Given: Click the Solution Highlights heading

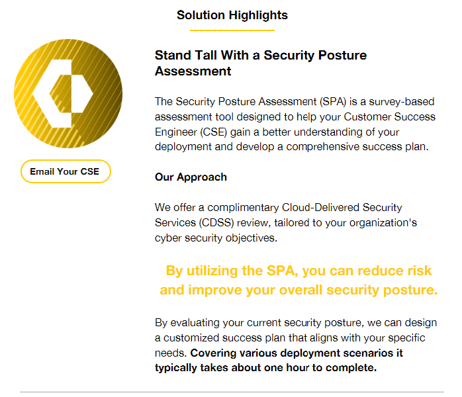Looking at the screenshot, I should (232, 15).
